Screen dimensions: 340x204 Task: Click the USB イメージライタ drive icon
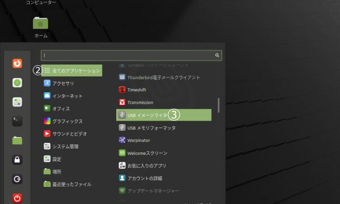(x=122, y=115)
